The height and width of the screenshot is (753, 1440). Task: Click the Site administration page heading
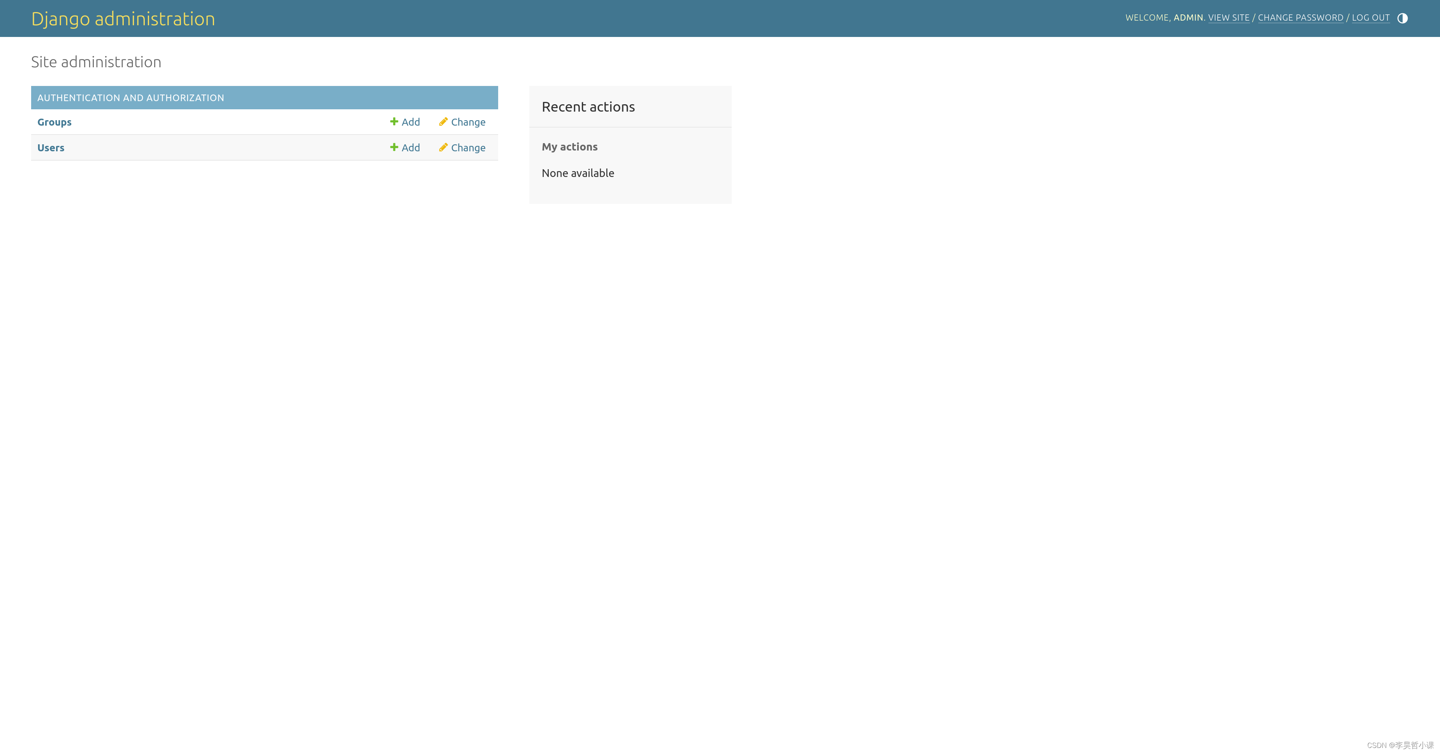tap(96, 62)
